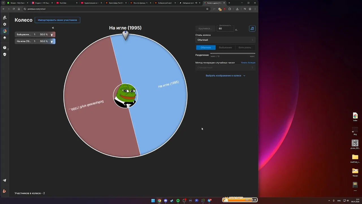Adjust the Разделение slider

click(233, 53)
